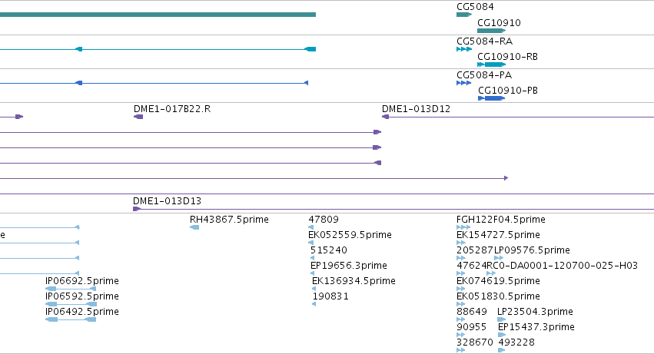The image size is (654, 354).
Task: Click the DME1-013D13 start marker
Action: [136, 209]
